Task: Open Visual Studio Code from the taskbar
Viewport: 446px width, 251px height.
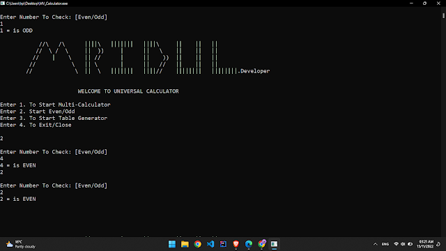Action: pos(210,244)
